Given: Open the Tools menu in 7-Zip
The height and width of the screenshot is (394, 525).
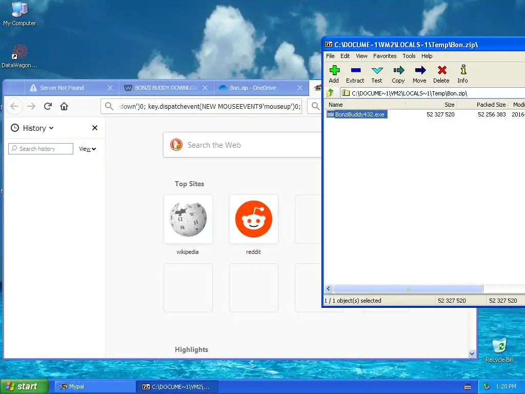Looking at the screenshot, I should pyautogui.click(x=409, y=56).
